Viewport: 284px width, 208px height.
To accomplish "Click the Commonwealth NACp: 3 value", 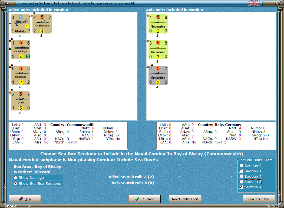I will [68, 139].
